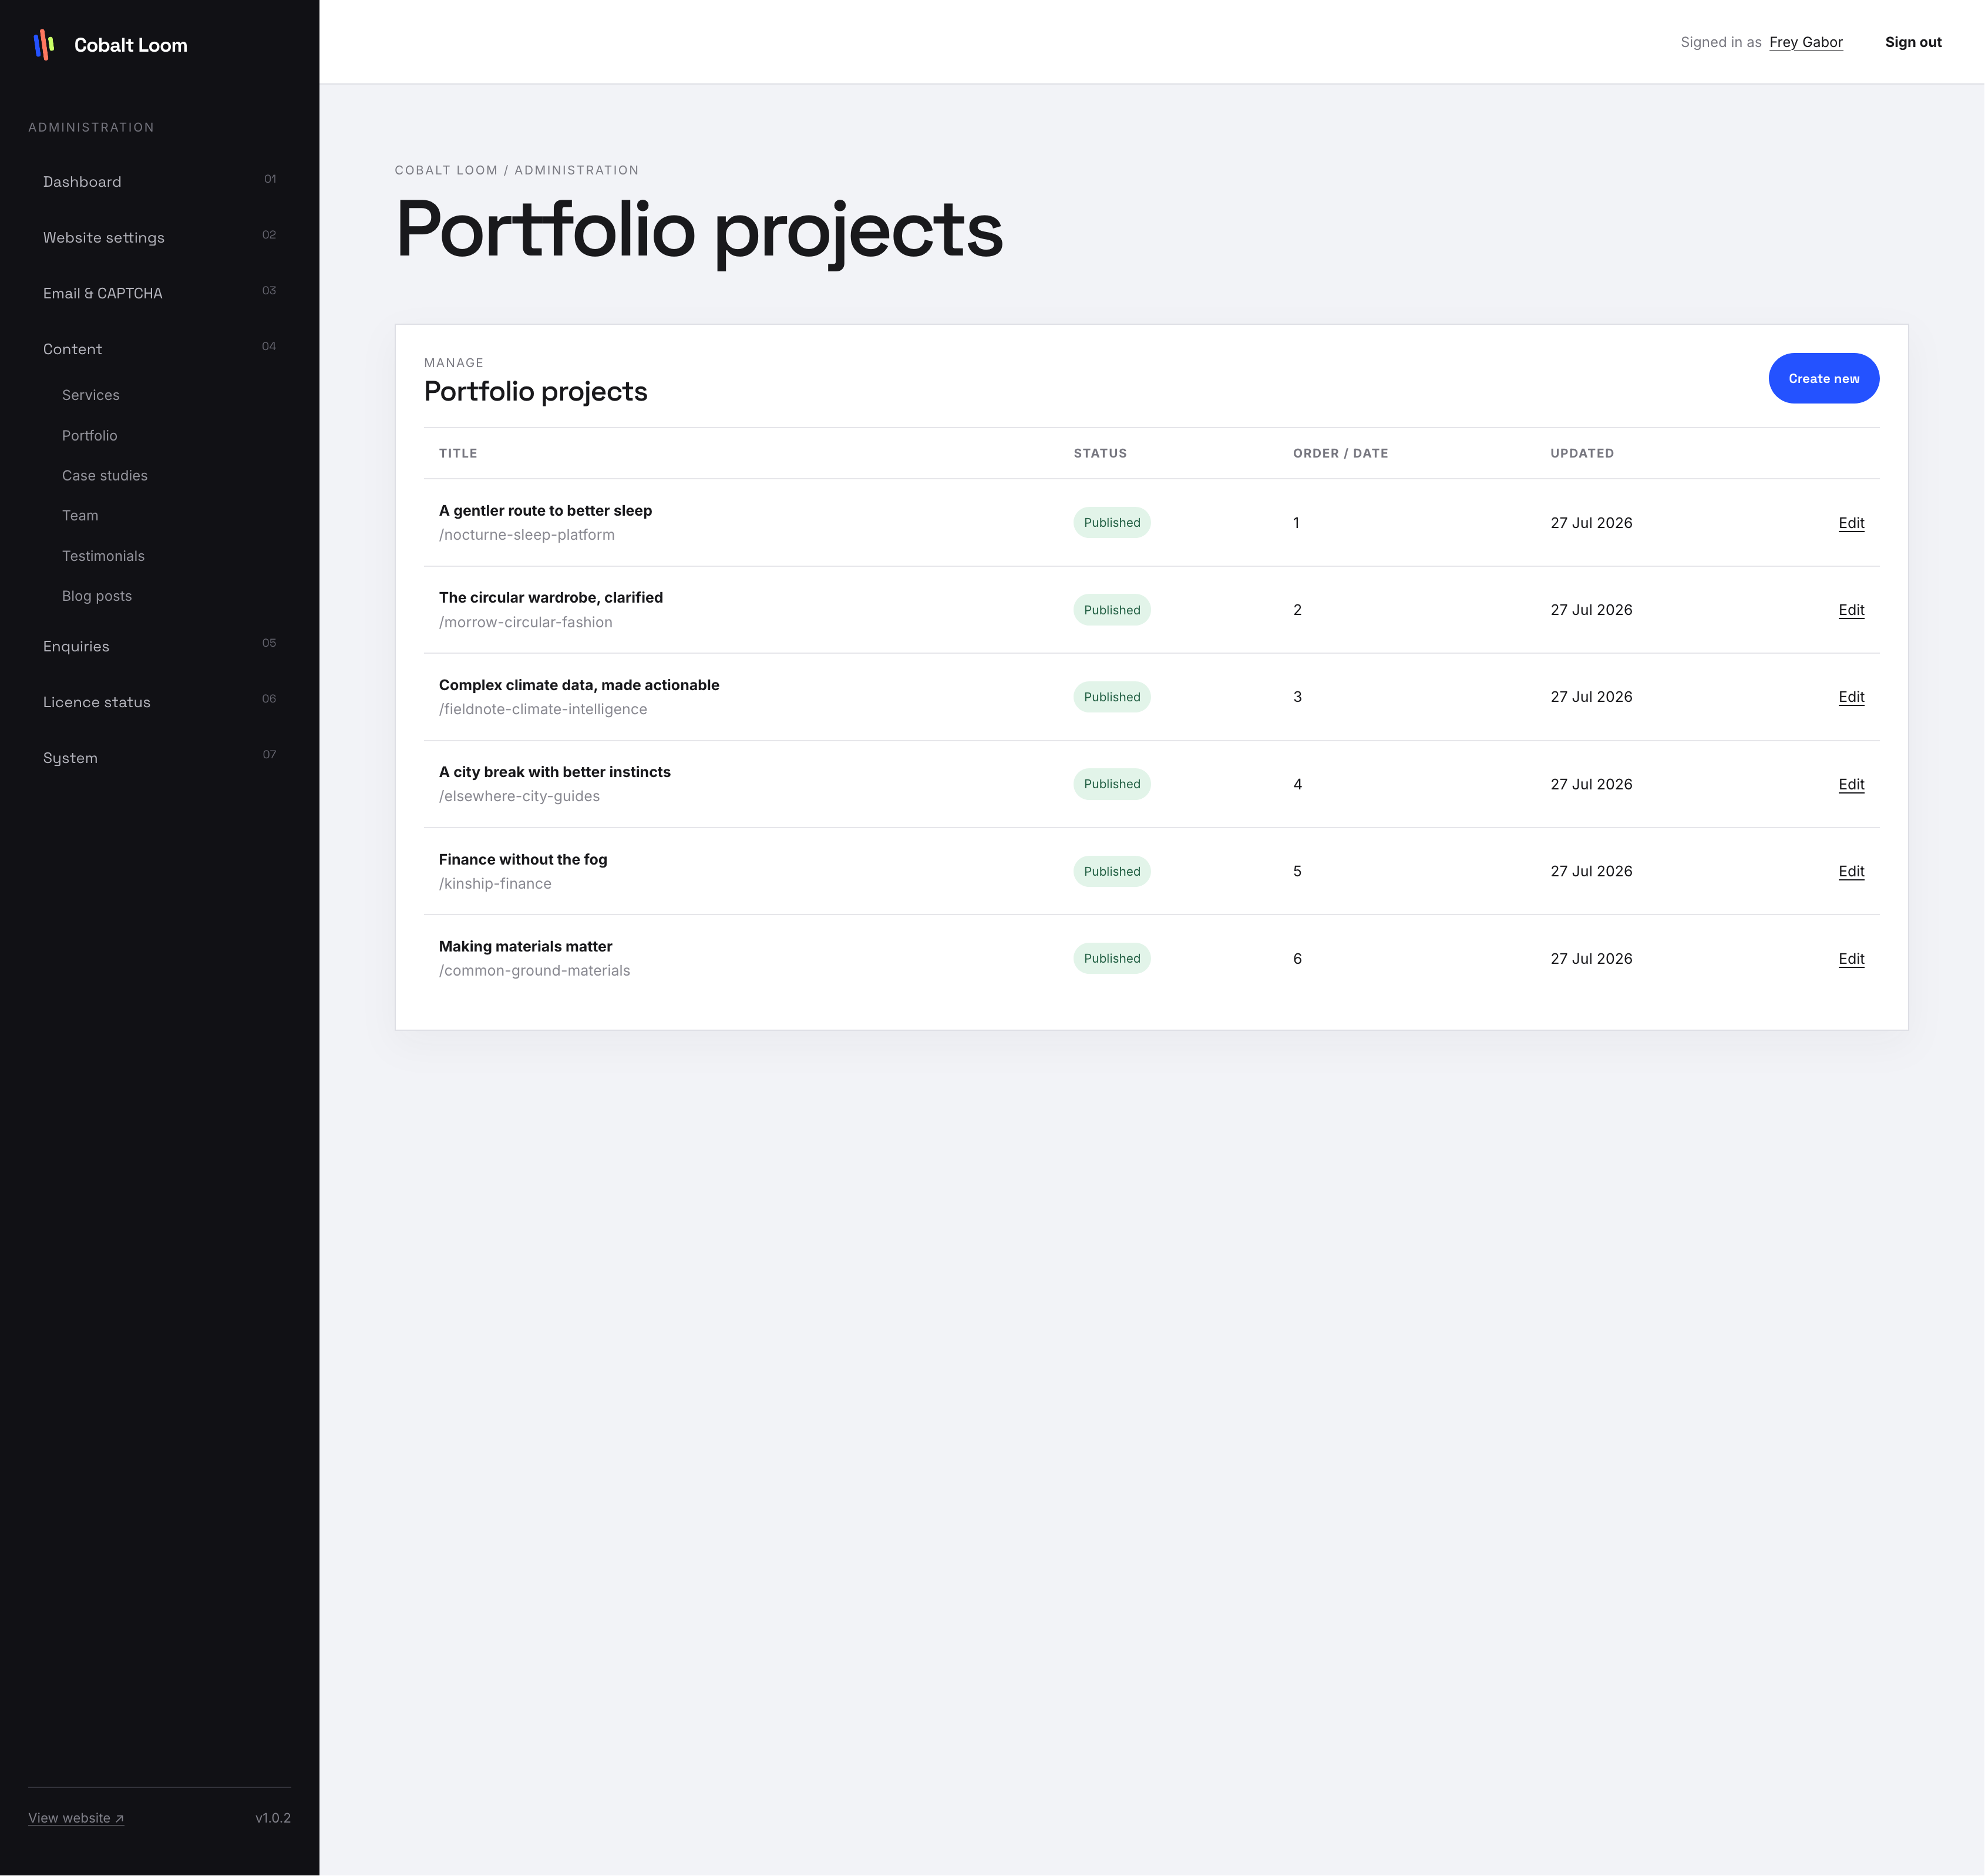Click Published badge for common-ground-materials row
This screenshot has width=1985, height=1876.
coord(1112,959)
